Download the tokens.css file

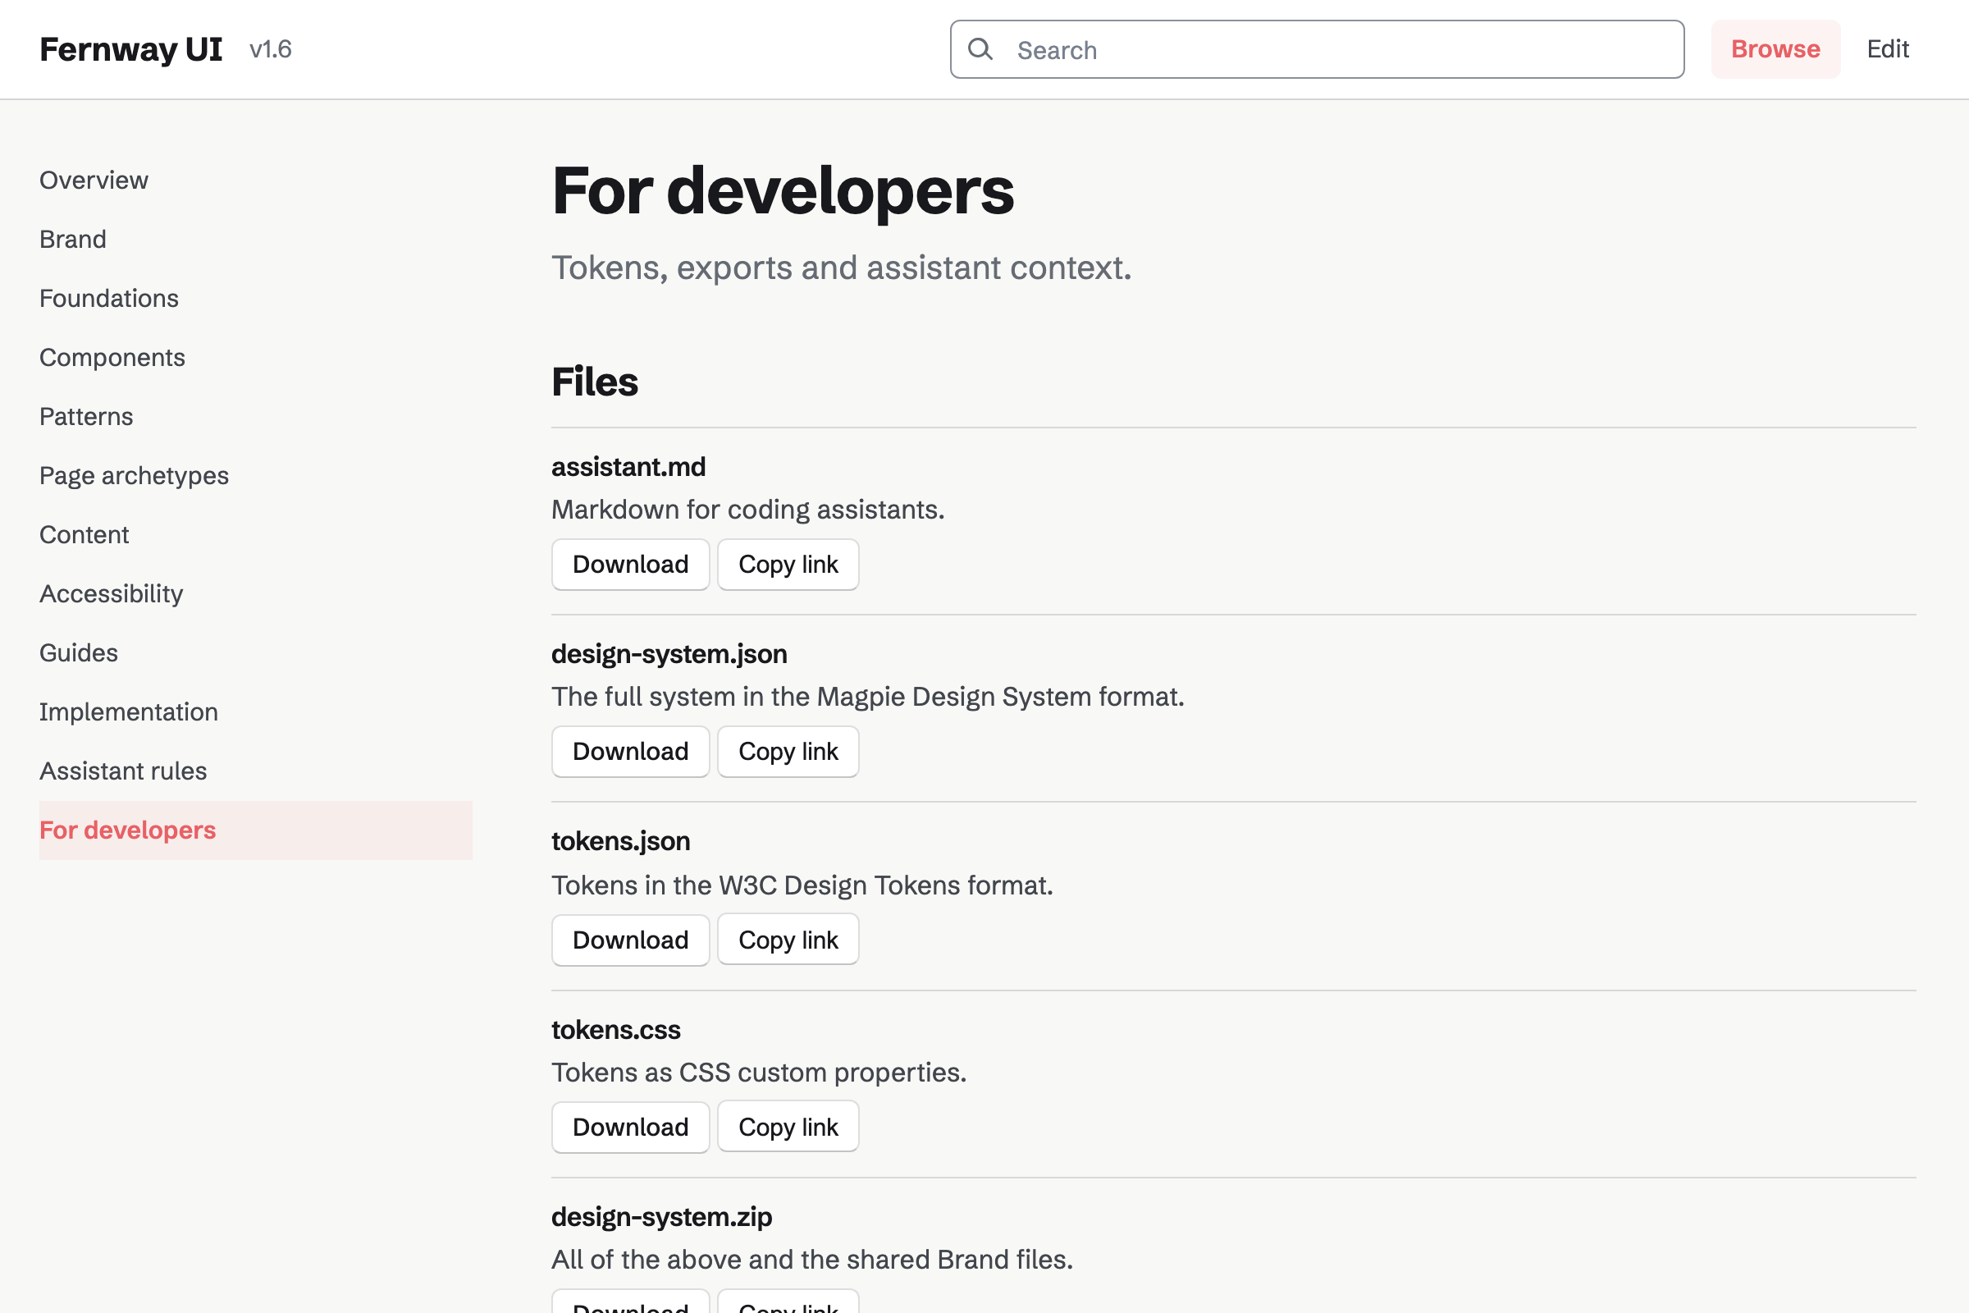point(630,1127)
